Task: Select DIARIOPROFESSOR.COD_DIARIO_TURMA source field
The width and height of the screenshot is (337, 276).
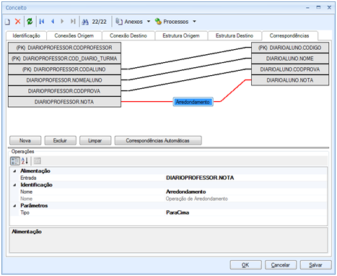Action: tap(64, 59)
